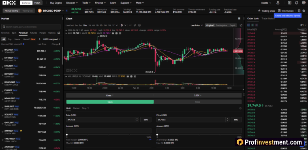This screenshot has height=150, width=308.
Task: Click the OKX logo
Action: tap(9, 3)
